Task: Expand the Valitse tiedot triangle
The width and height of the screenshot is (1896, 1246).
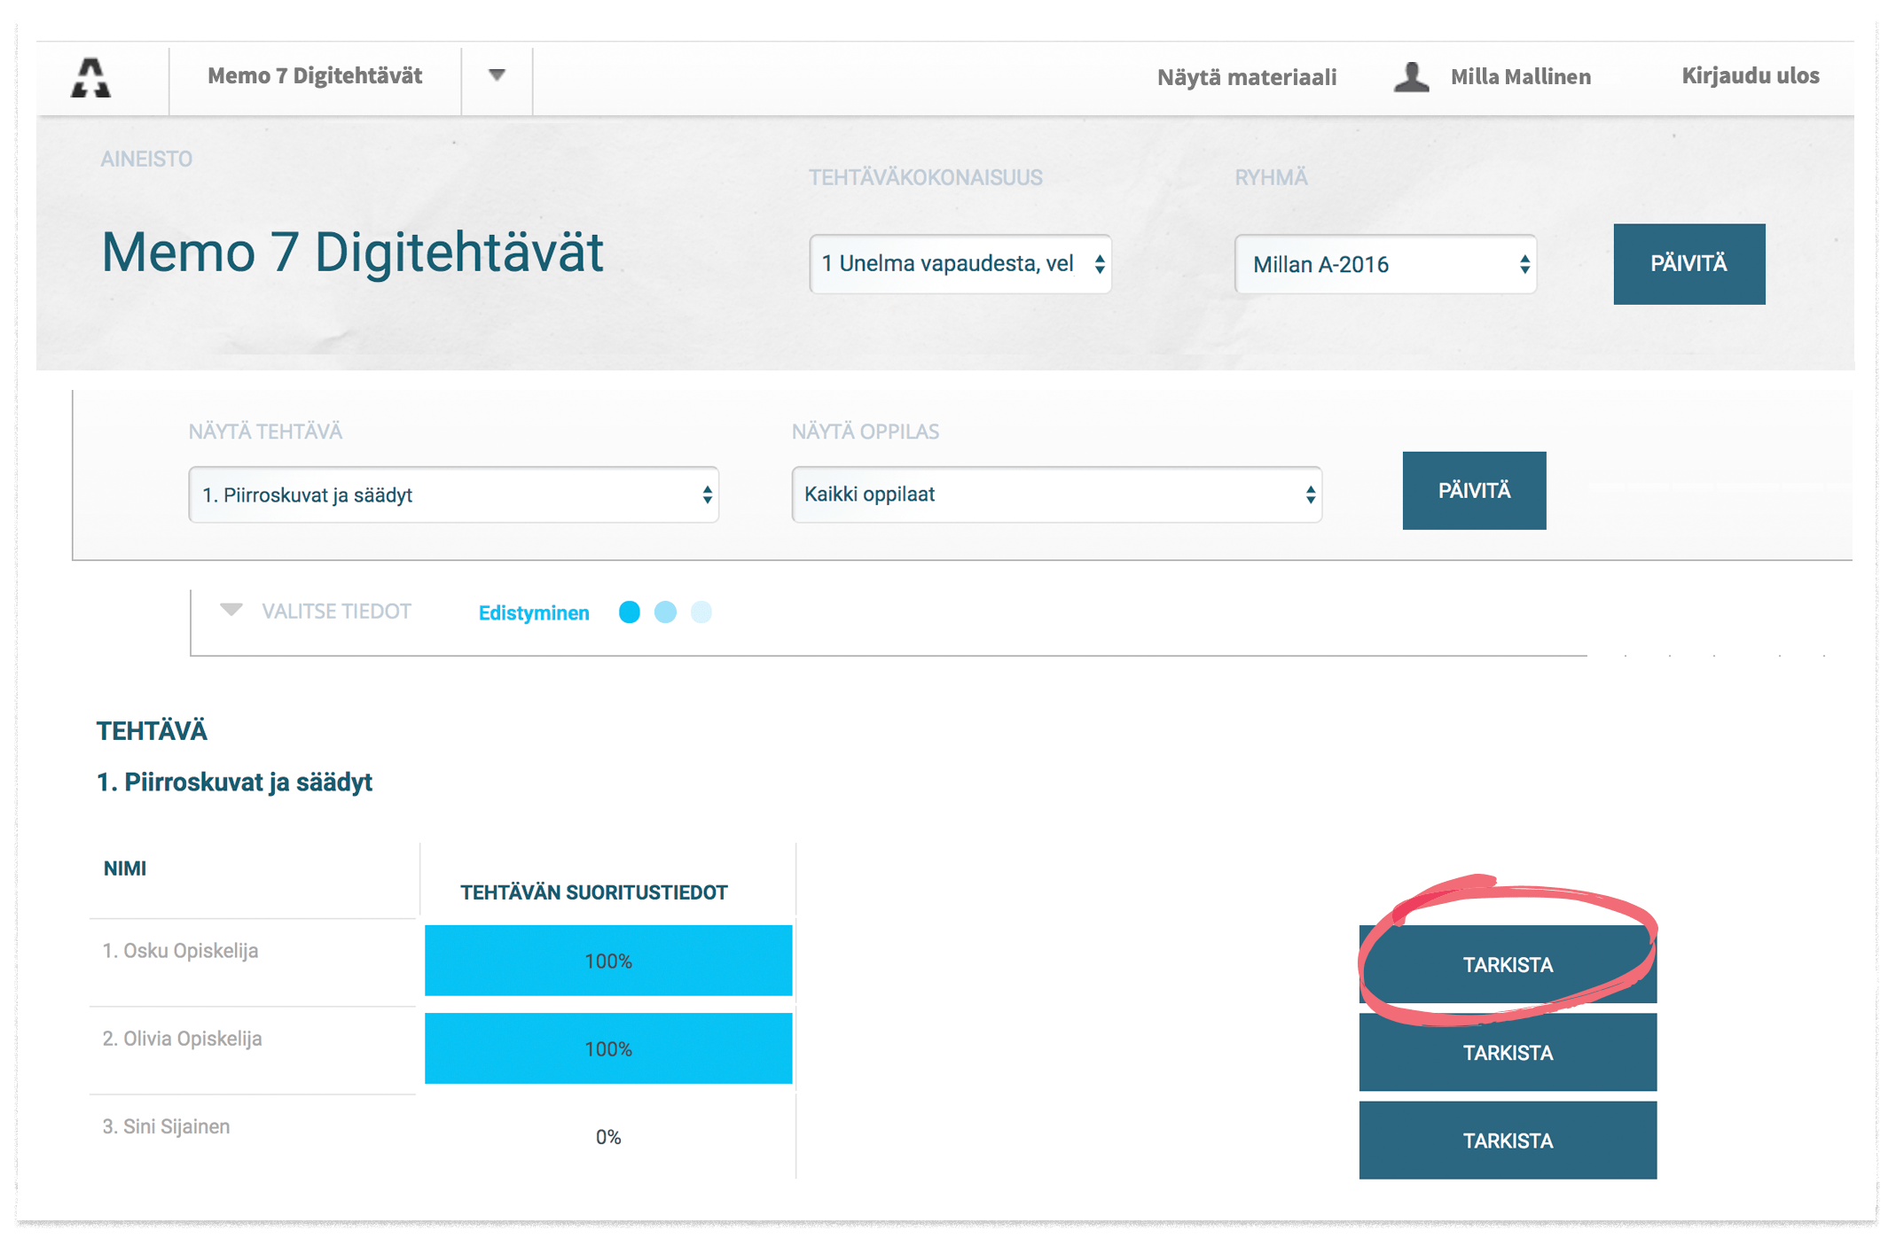Action: point(231,611)
